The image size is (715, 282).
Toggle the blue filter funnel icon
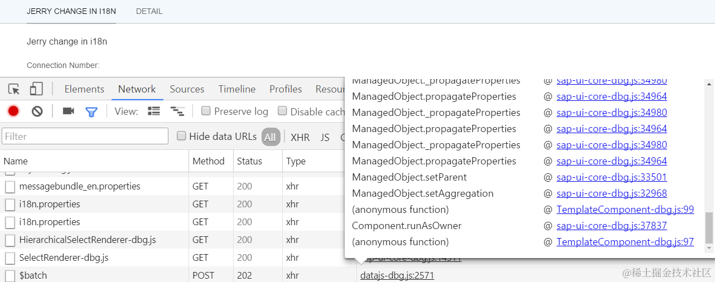coord(91,112)
